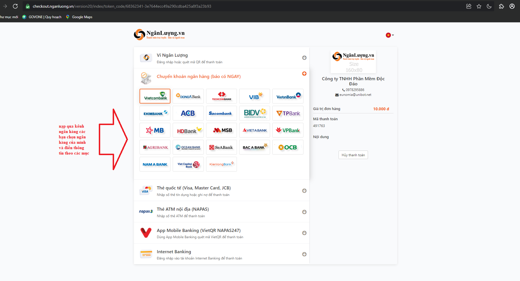520x281 pixels.
Task: Bookmark this page with star icon
Action: pos(479,6)
